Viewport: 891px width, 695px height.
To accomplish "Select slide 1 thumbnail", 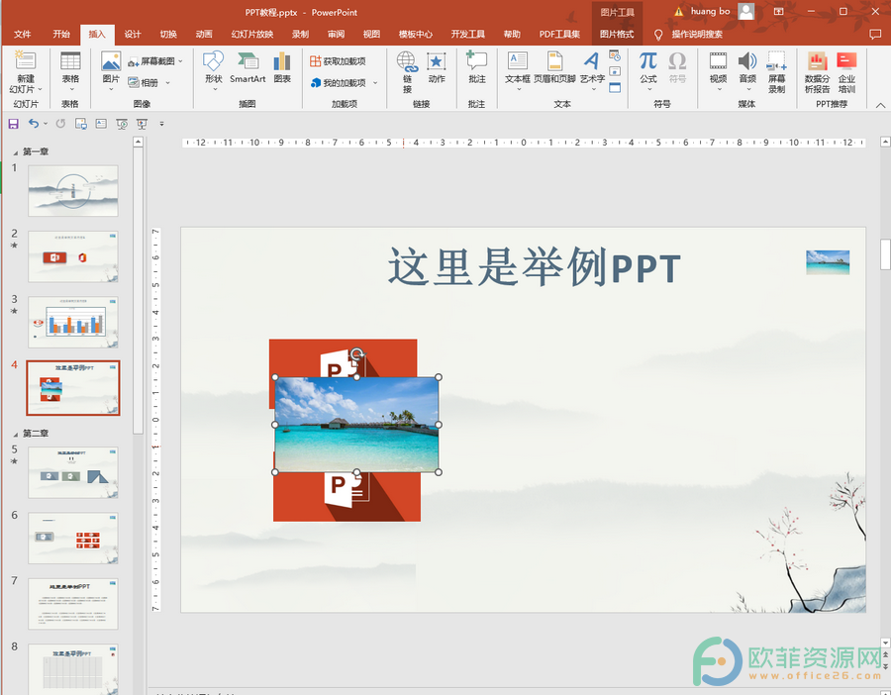I will tap(73, 191).
